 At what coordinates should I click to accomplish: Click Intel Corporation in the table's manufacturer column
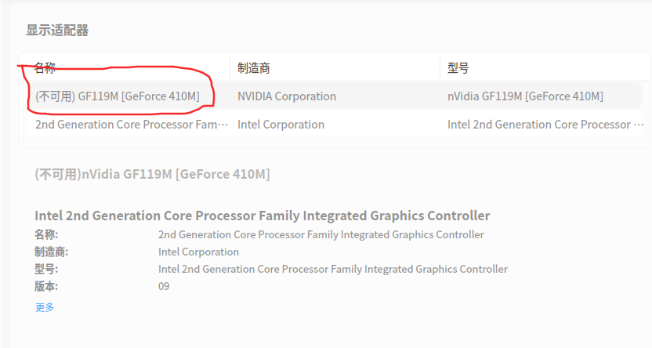[x=281, y=125]
